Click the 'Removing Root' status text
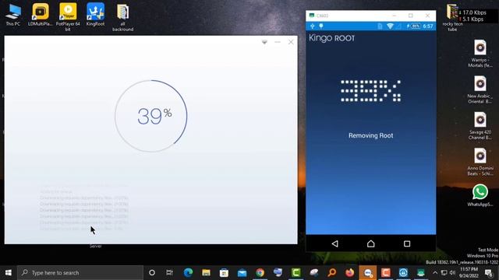This screenshot has height=280, width=499. pos(371,135)
